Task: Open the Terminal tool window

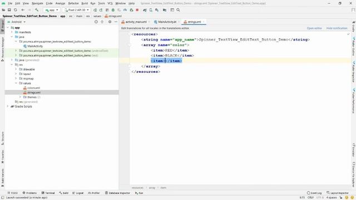Action: [x=48, y=193]
